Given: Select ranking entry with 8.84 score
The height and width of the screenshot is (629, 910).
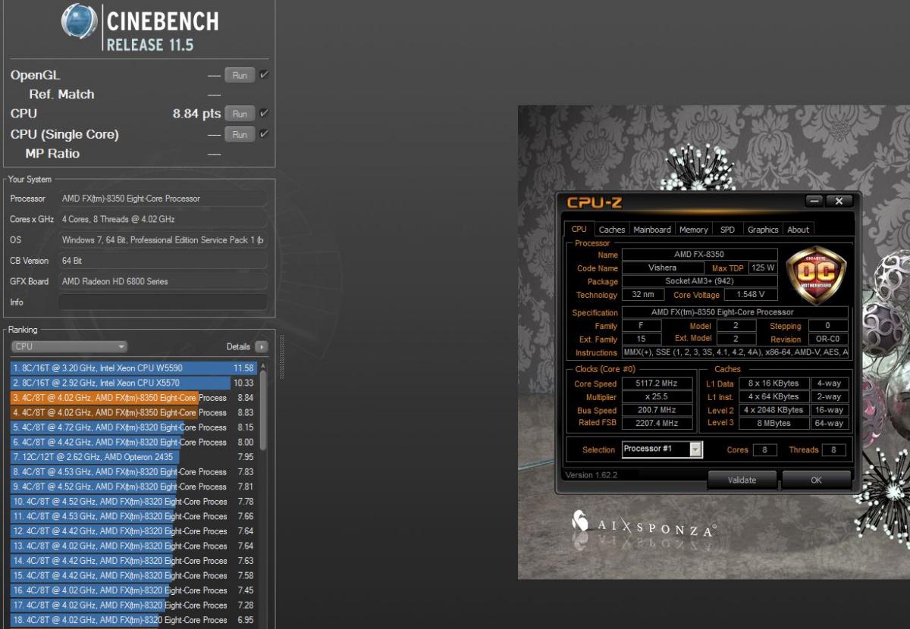Looking at the screenshot, I should [x=133, y=397].
